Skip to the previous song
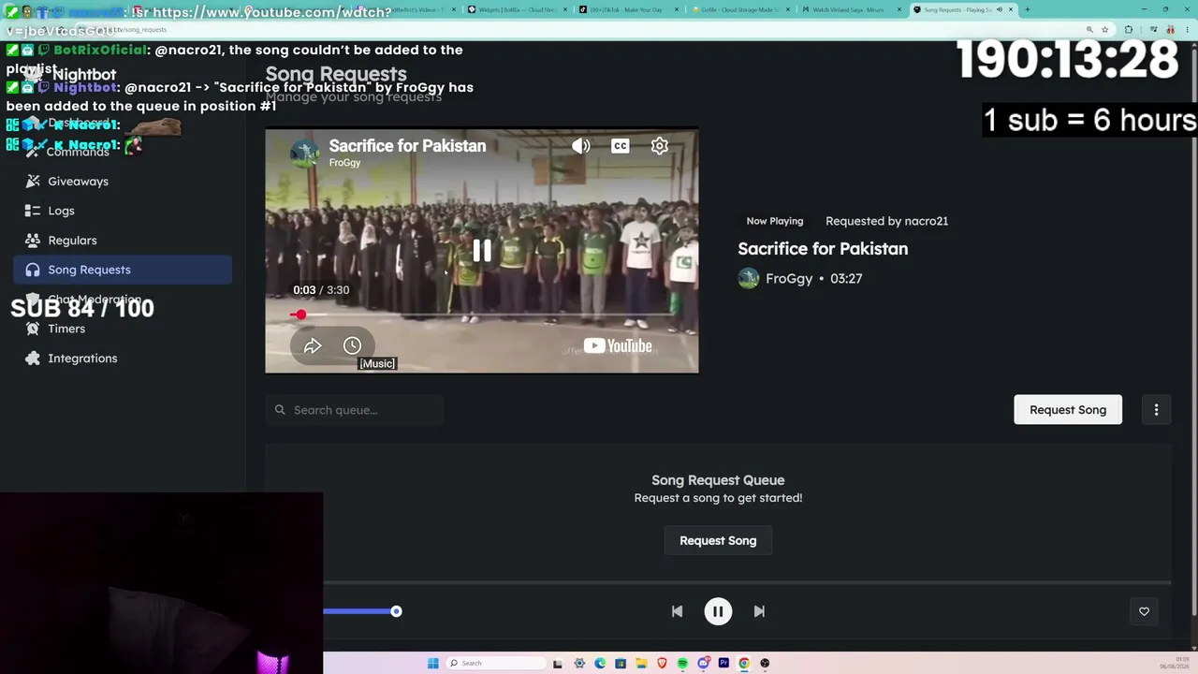The image size is (1198, 674). (x=677, y=611)
